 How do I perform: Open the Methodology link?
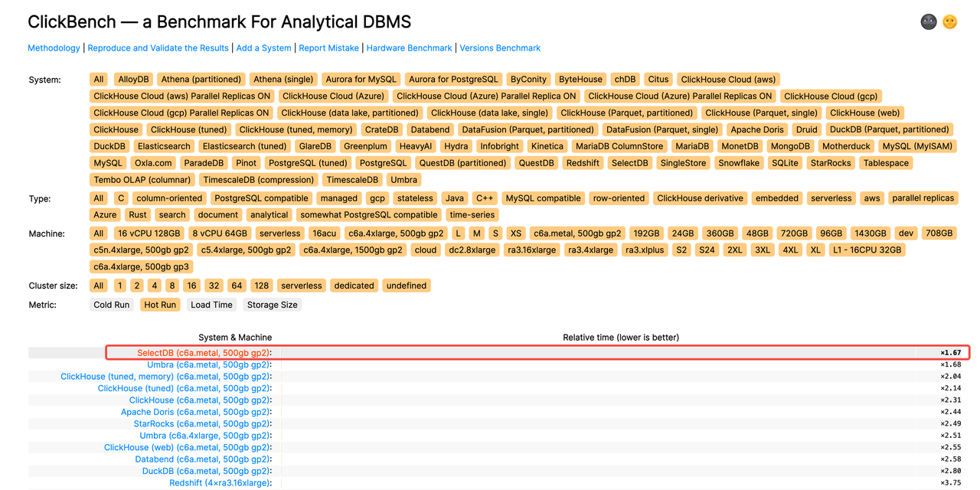click(x=54, y=47)
